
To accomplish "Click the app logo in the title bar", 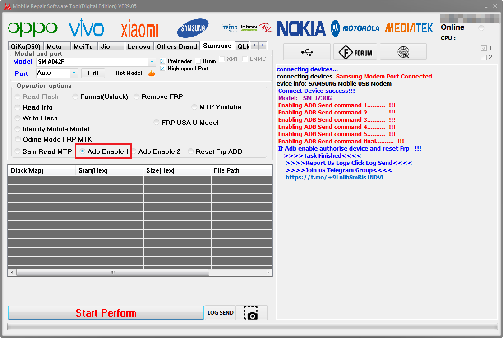I will [7, 6].
